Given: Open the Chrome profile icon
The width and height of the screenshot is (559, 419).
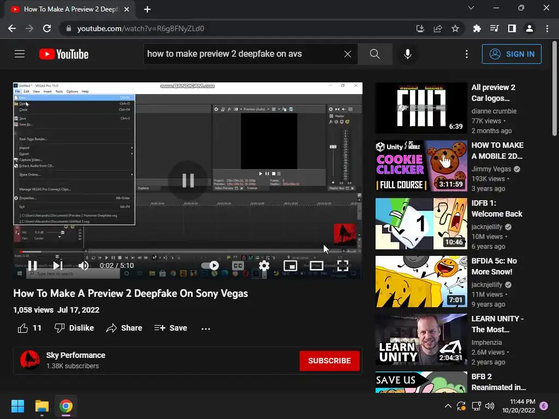Looking at the screenshot, I should tap(530, 28).
